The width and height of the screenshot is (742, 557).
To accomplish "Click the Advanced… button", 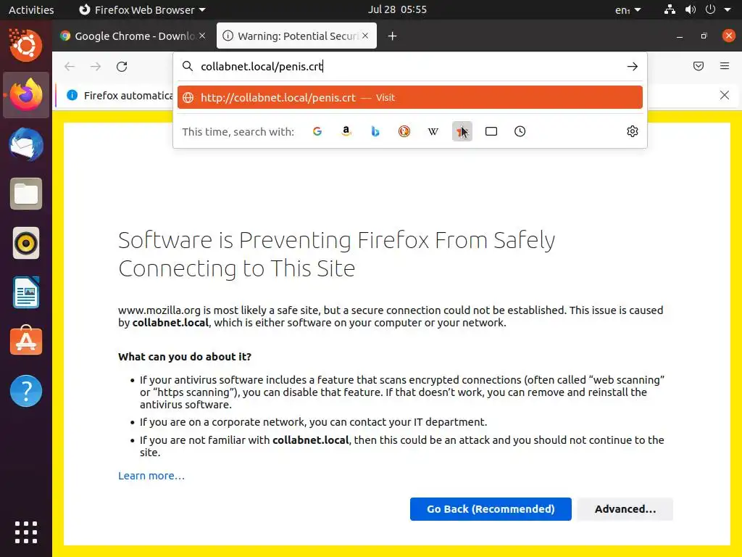I will [625, 509].
